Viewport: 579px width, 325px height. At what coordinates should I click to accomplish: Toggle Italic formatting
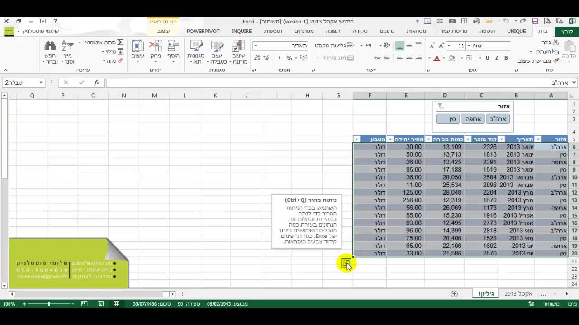coord(497,58)
